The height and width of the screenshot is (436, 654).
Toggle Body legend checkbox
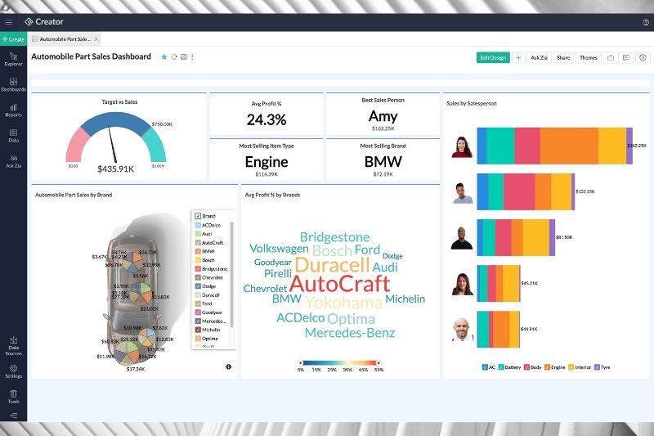point(526,367)
